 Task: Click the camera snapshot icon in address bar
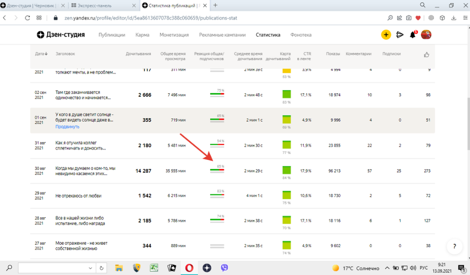coord(408,18)
